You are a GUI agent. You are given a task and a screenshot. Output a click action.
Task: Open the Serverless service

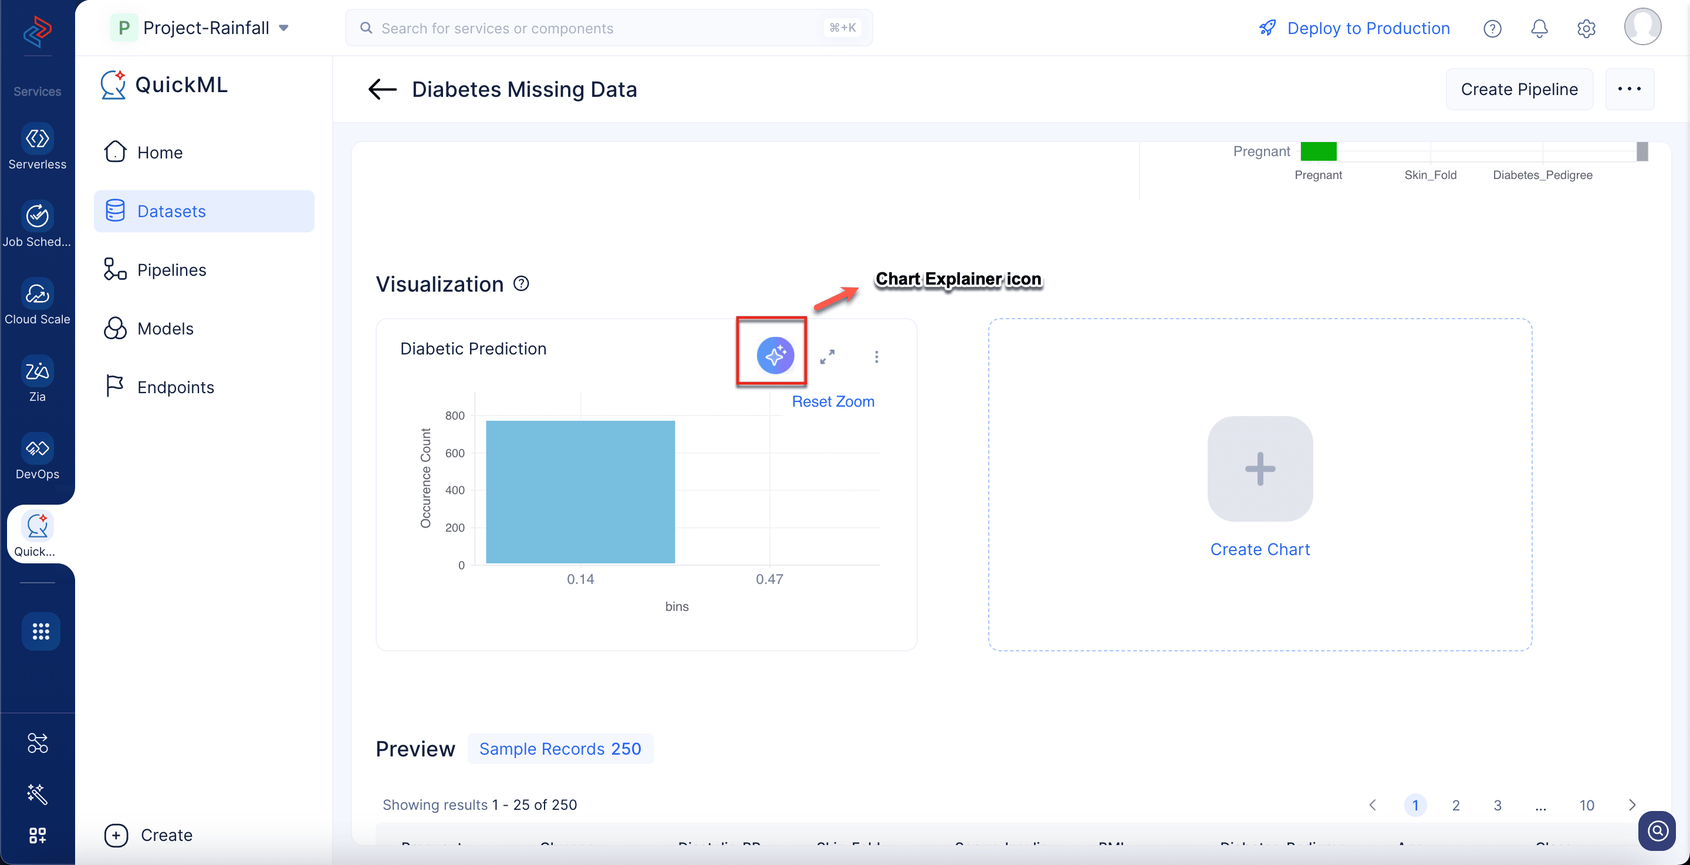click(x=38, y=146)
